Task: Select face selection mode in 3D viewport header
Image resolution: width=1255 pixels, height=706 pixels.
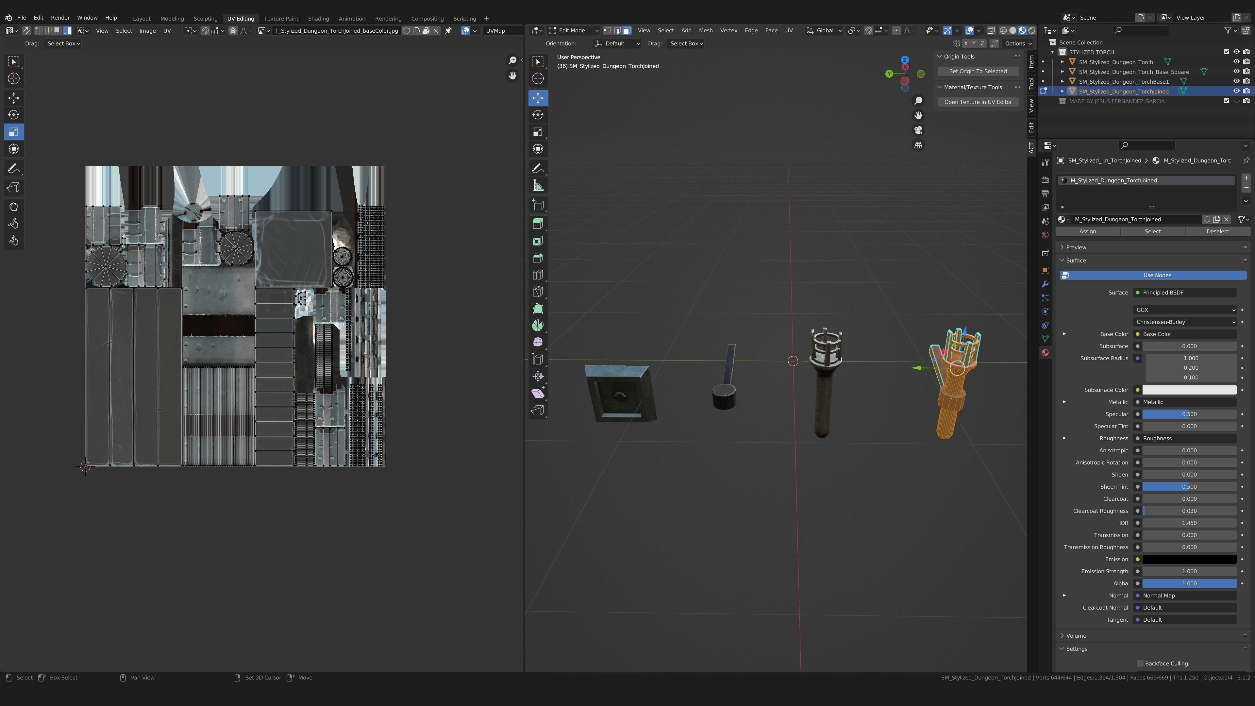Action: pyautogui.click(x=627, y=31)
